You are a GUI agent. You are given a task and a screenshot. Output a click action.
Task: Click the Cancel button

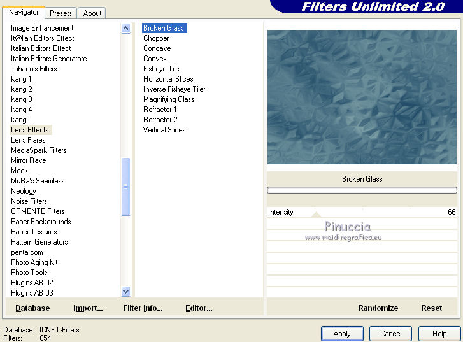coord(390,334)
